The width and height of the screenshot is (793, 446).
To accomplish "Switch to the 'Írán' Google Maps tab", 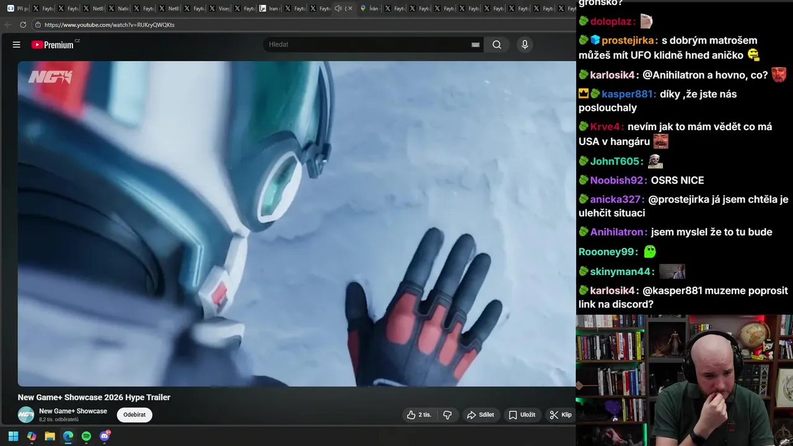I will point(370,9).
